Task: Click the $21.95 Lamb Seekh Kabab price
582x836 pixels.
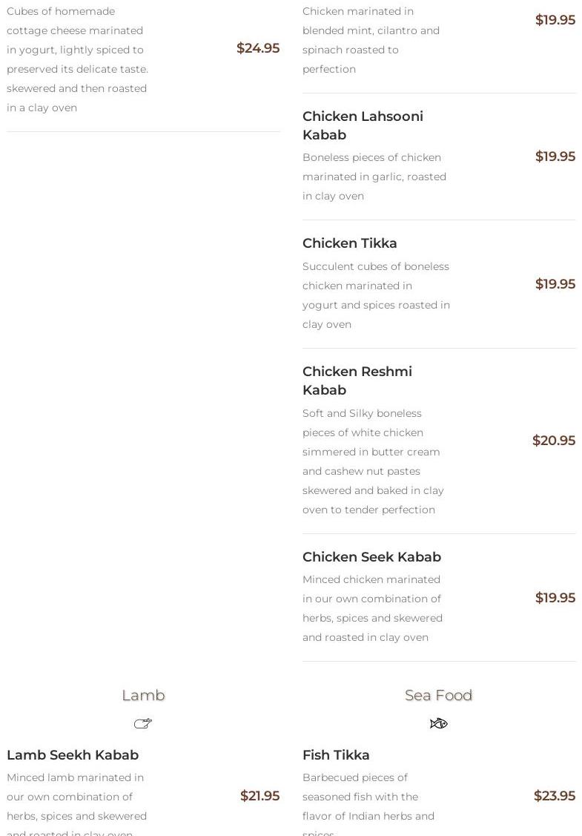Action: point(259,796)
